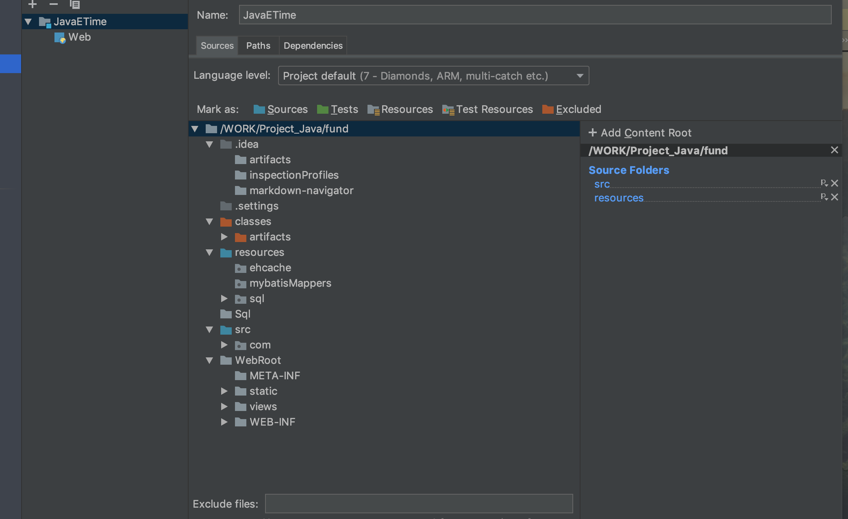
Task: Expand the WEB-INF folder
Action: pos(224,422)
